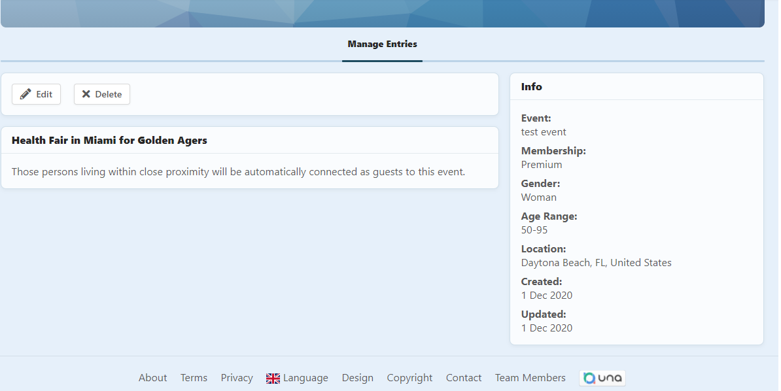Click the blue cover banner image
Image resolution: width=781 pixels, height=391 pixels.
(x=382, y=13)
